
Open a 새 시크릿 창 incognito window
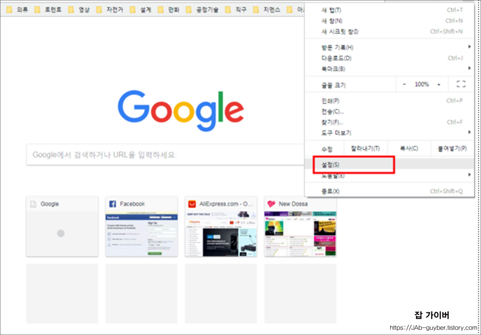(x=389, y=32)
